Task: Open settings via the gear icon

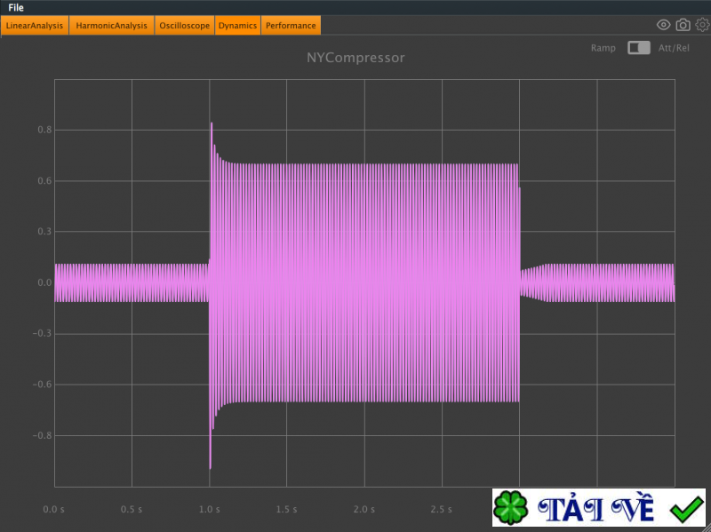Action: [x=702, y=25]
